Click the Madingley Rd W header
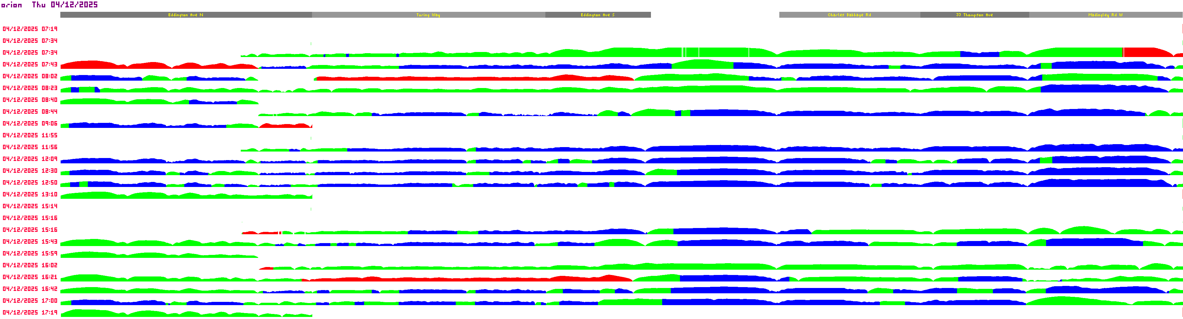 (x=1105, y=15)
